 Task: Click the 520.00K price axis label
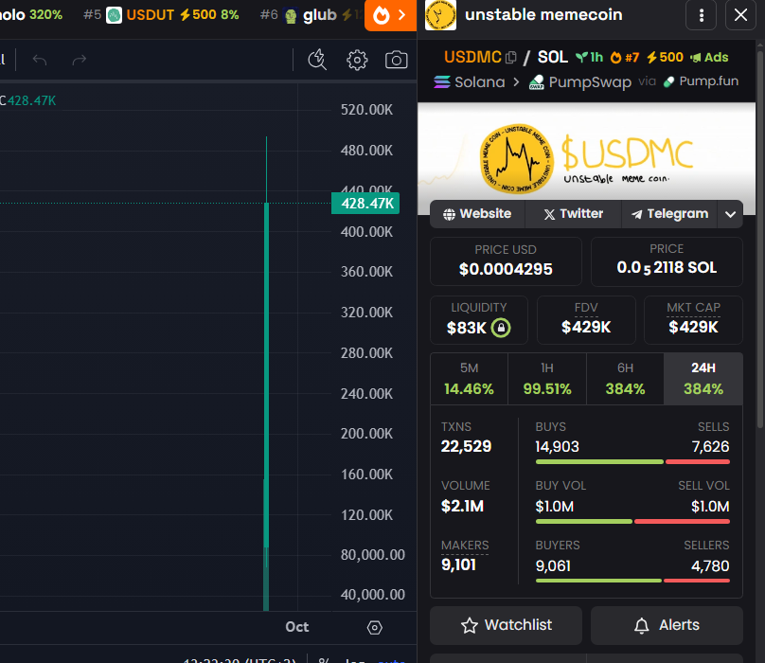click(366, 110)
